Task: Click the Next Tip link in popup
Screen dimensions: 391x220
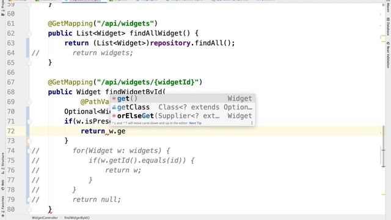Action: (x=195, y=123)
